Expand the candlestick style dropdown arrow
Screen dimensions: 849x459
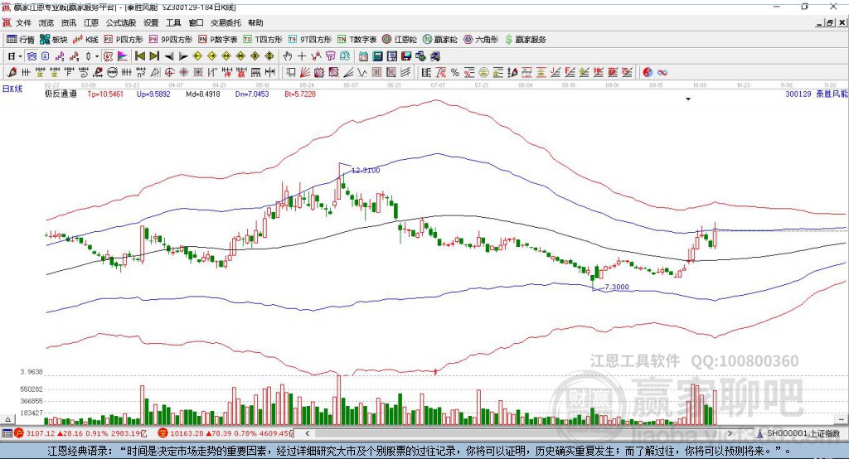pyautogui.click(x=97, y=56)
